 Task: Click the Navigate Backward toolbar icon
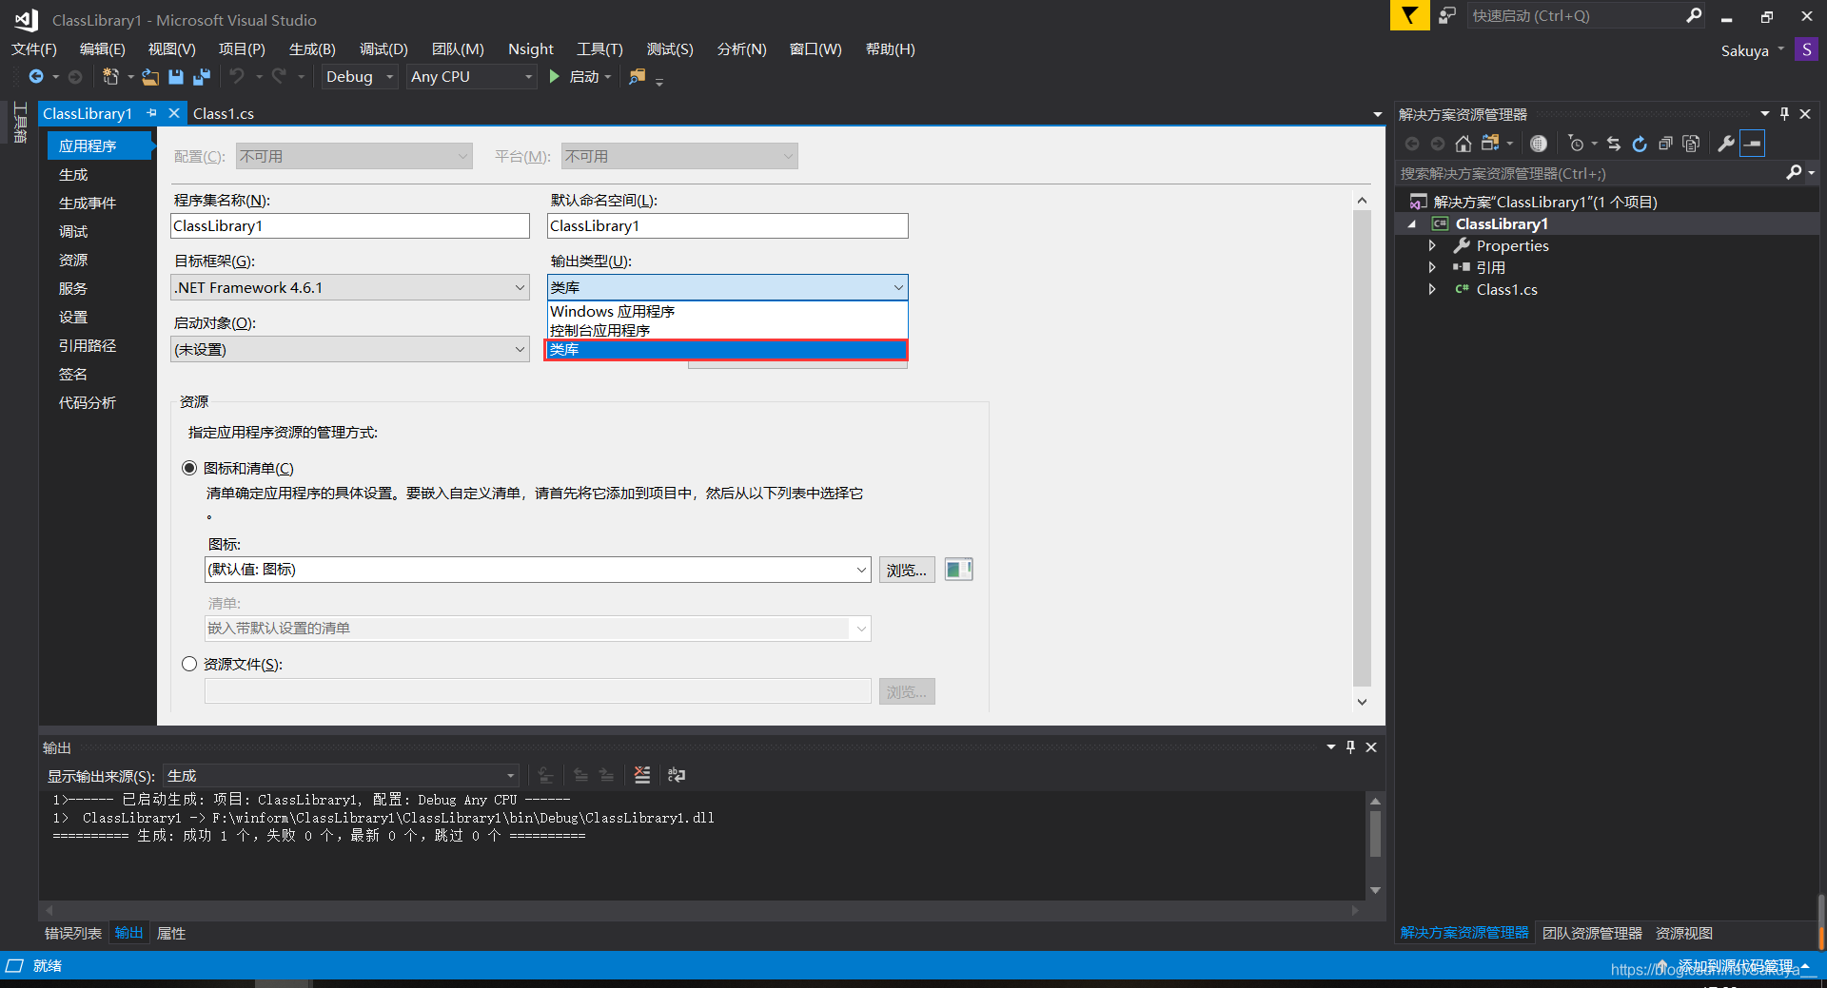point(36,77)
